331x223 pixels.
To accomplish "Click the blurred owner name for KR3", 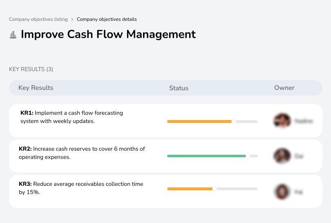I will 298,192.
